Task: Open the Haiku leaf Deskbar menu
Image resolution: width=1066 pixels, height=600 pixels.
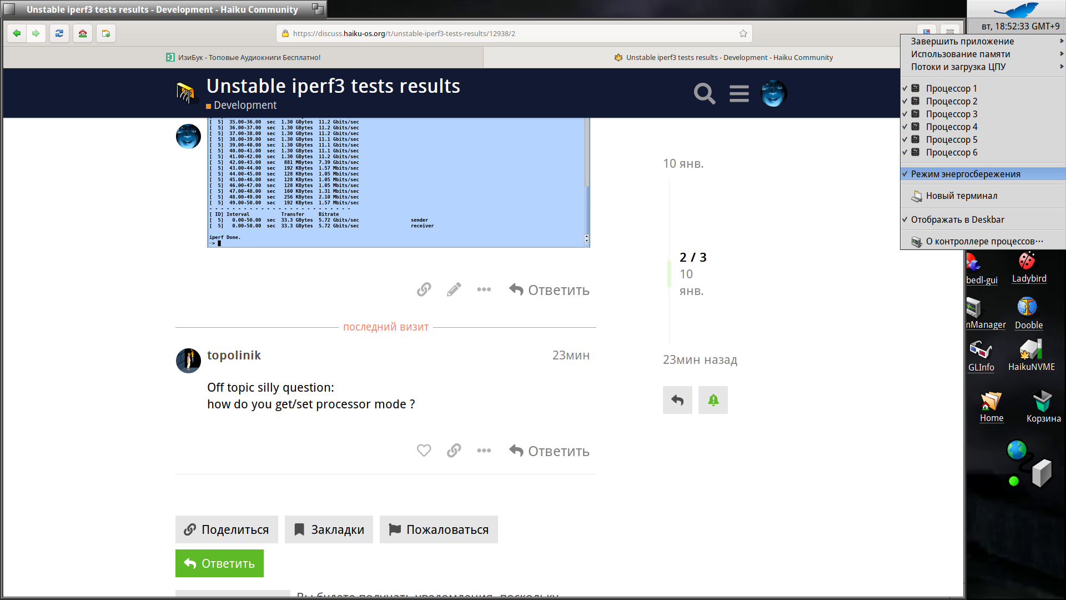Action: click(1016, 9)
